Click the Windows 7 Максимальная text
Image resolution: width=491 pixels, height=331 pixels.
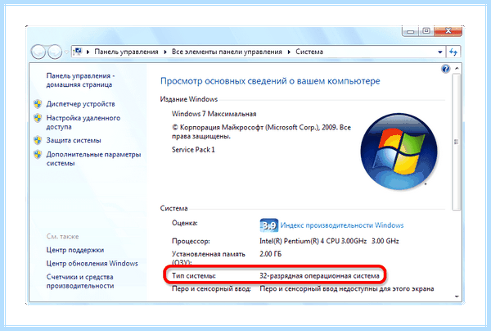[214, 114]
